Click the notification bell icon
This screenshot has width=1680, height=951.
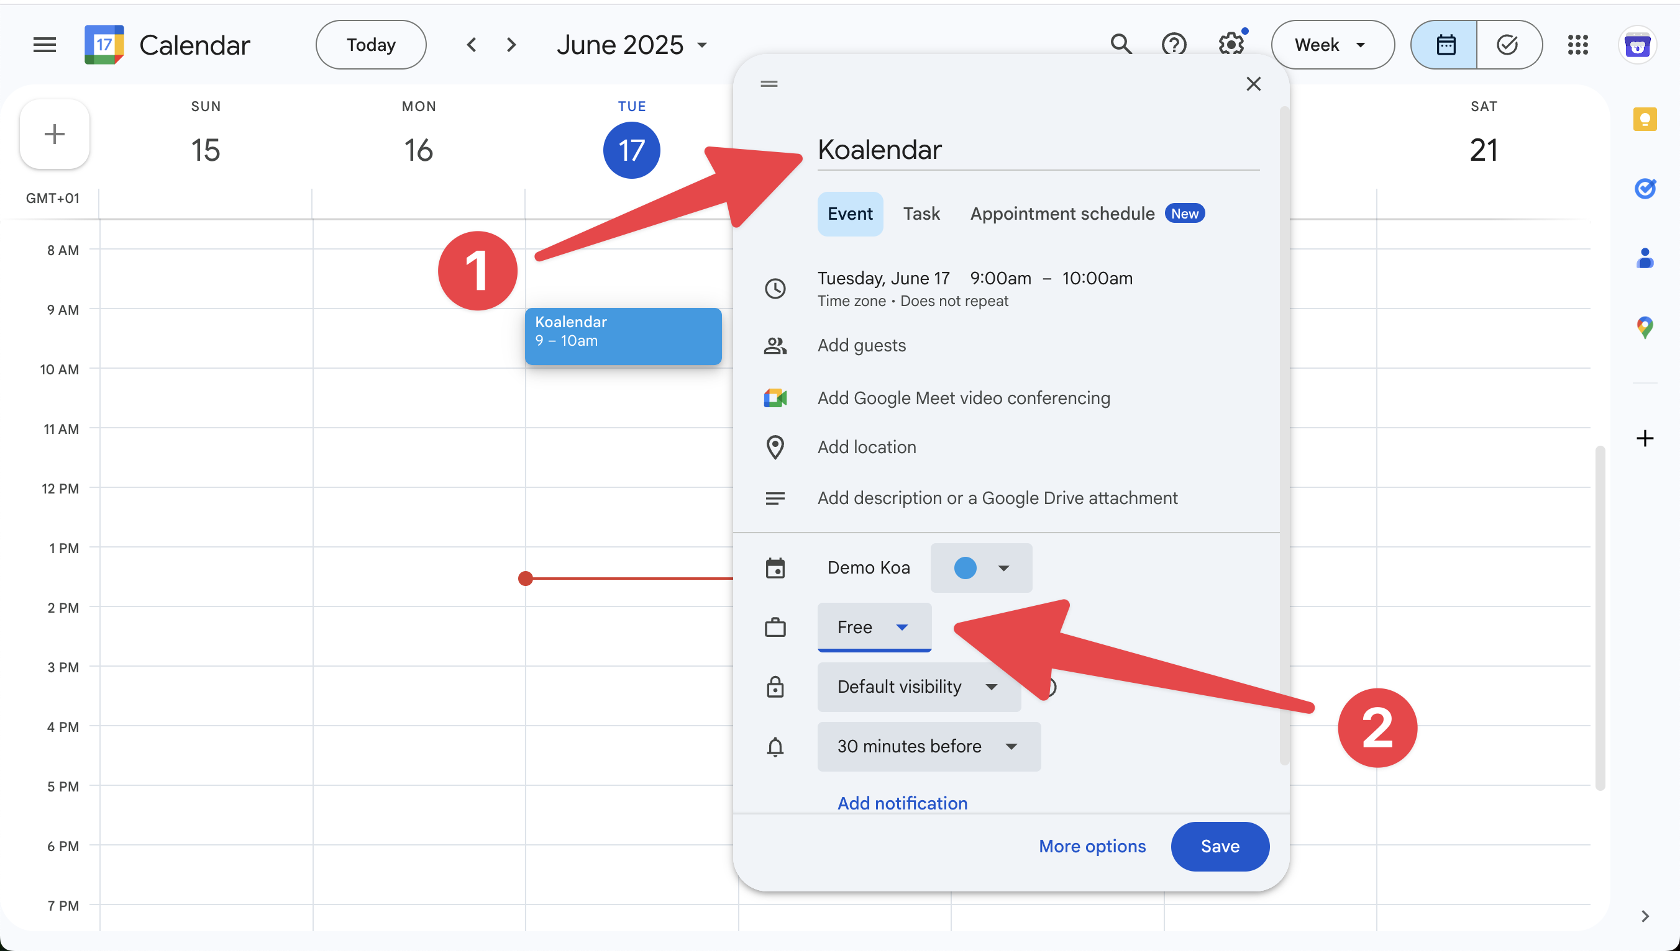pyautogui.click(x=775, y=747)
